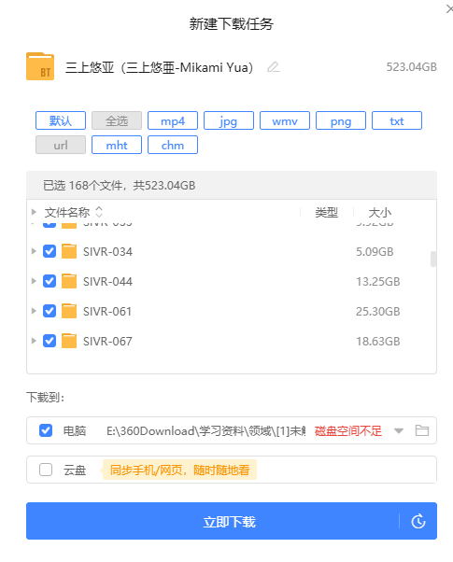Open the scheduled download clock icon
This screenshot has width=453, height=562.
coord(418,521)
